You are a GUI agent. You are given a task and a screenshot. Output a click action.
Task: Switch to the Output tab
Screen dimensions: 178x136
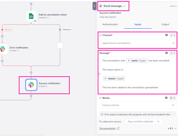(x=165, y=24)
